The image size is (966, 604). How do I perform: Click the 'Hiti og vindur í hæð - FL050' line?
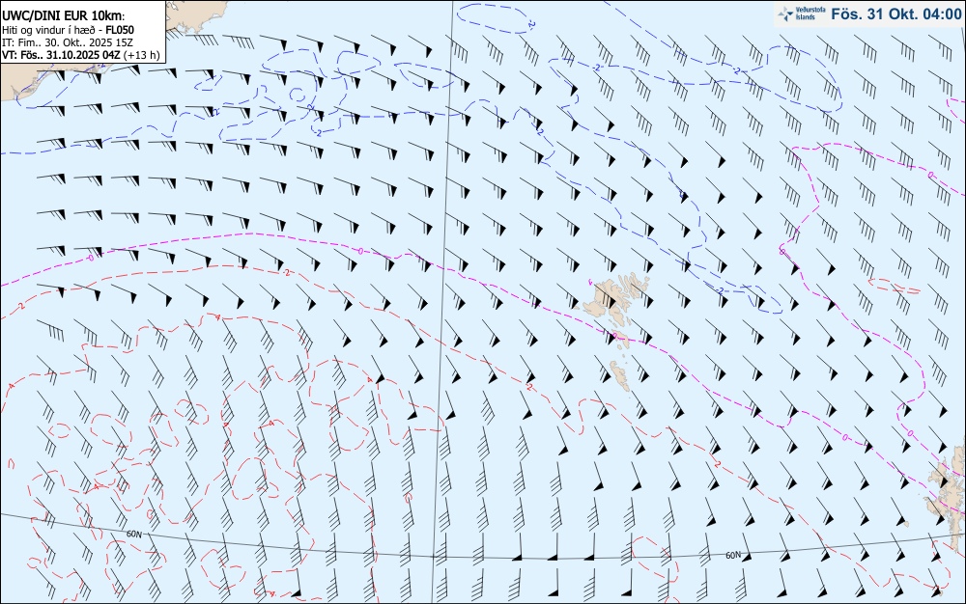[68, 30]
